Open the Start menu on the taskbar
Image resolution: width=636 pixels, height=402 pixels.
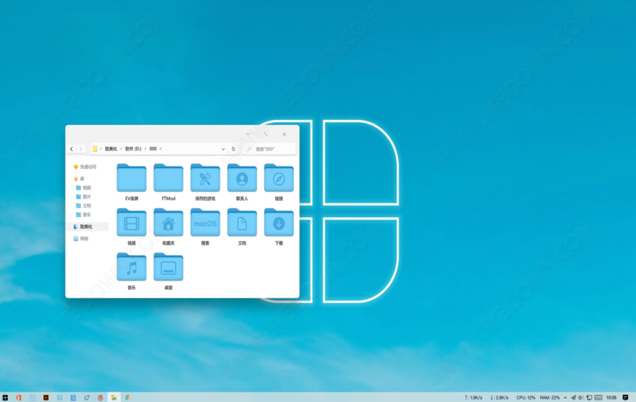point(5,397)
